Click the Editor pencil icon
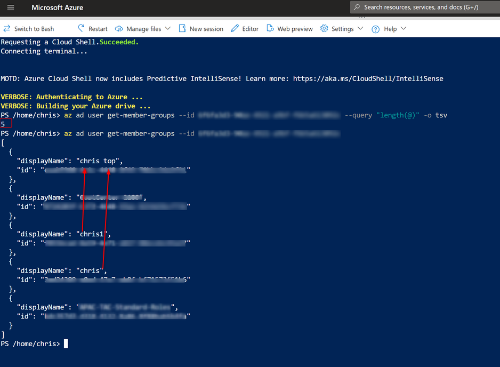The image size is (500, 367). point(235,28)
